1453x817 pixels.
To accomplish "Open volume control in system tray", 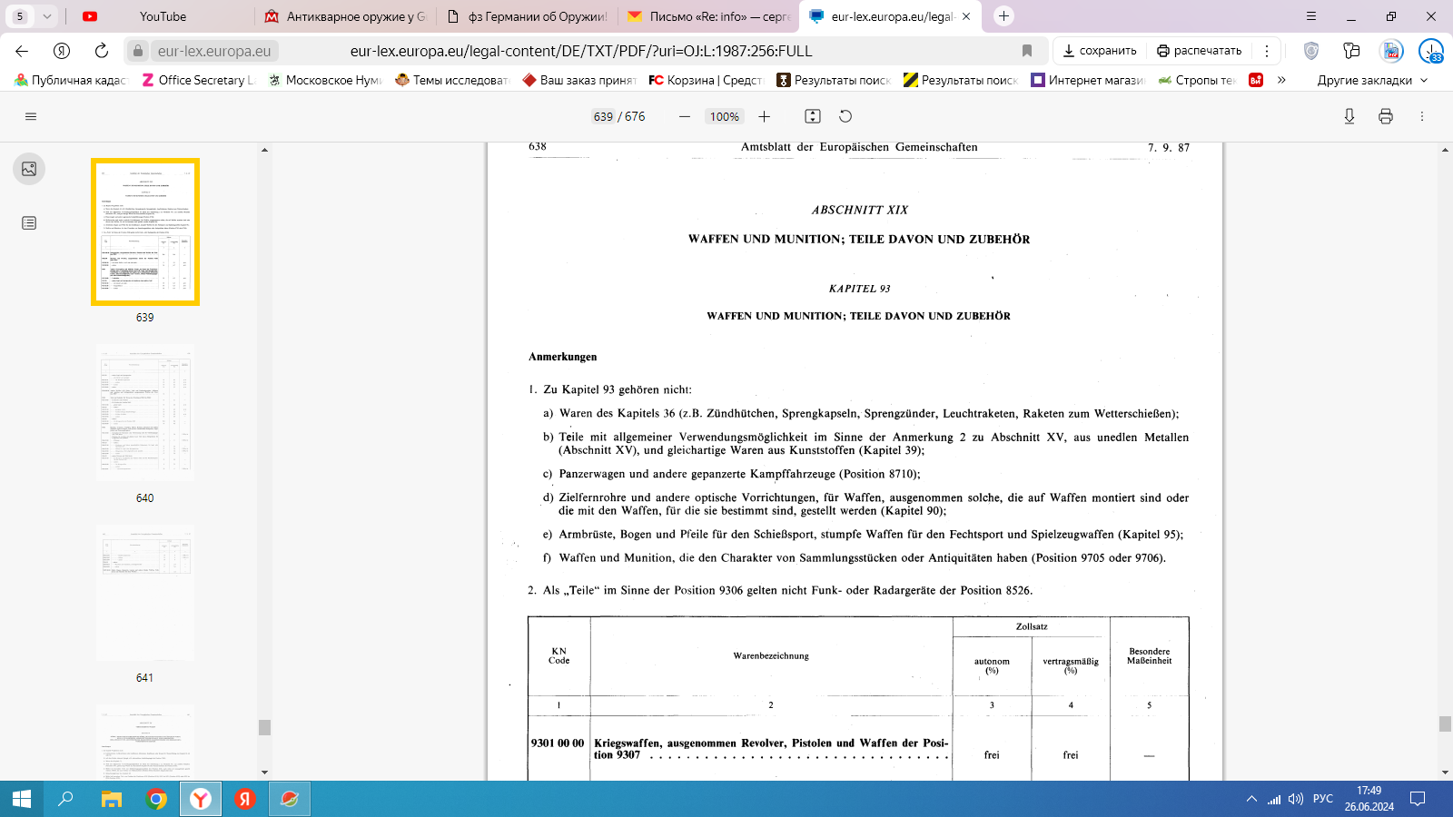I will pyautogui.click(x=1296, y=799).
